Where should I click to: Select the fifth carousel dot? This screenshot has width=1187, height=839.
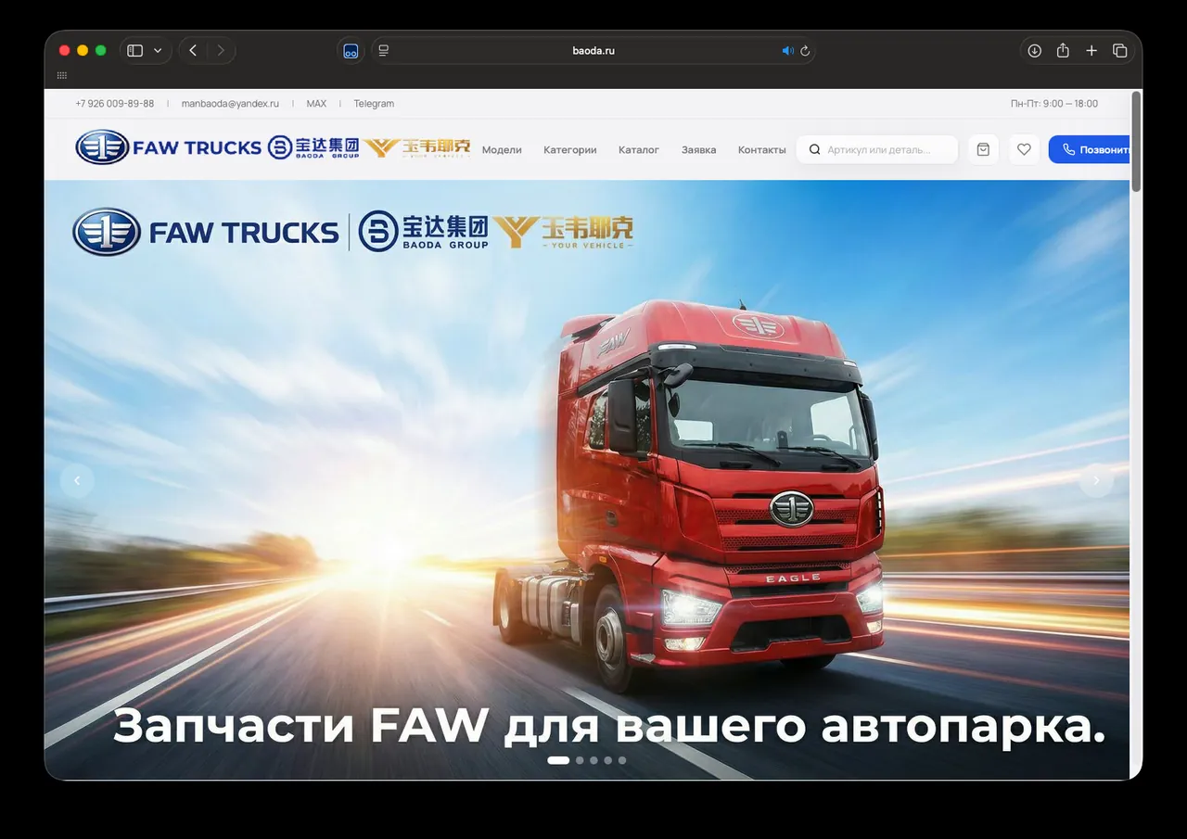[621, 760]
